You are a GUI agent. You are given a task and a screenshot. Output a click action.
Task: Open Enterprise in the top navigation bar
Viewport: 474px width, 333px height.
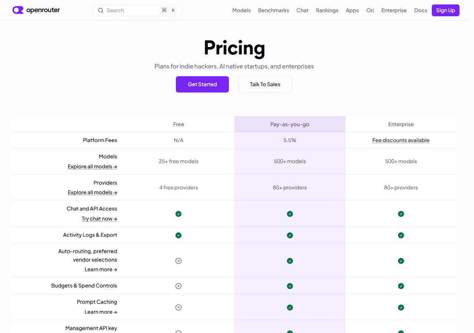click(x=394, y=10)
